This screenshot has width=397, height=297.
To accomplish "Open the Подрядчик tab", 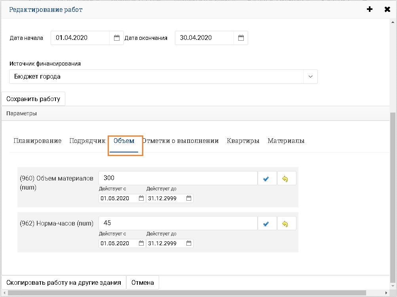I will pos(87,141).
